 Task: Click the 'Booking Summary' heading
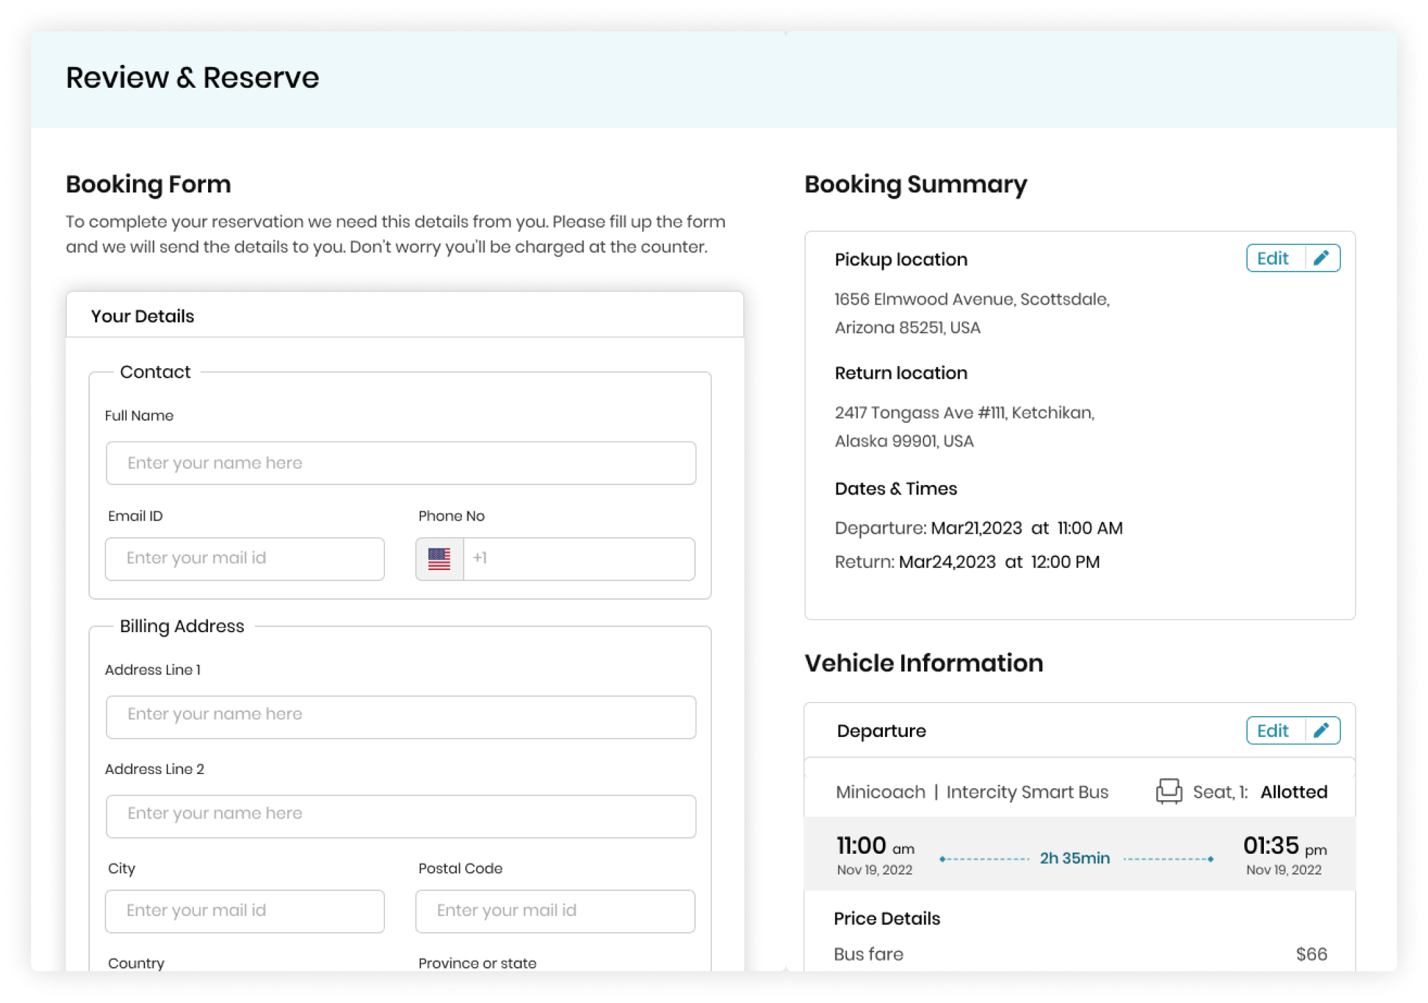915,184
